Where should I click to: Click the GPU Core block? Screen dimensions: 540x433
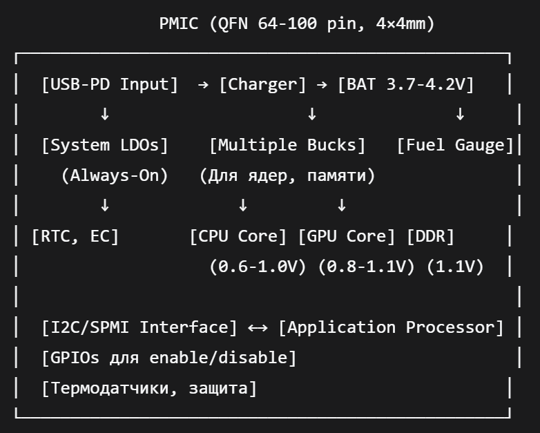[347, 236]
